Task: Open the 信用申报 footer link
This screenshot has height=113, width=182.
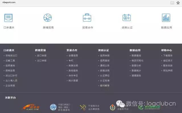Action: (105, 56)
